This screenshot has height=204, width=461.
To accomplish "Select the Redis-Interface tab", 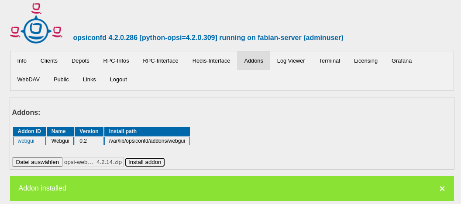I will tap(211, 61).
